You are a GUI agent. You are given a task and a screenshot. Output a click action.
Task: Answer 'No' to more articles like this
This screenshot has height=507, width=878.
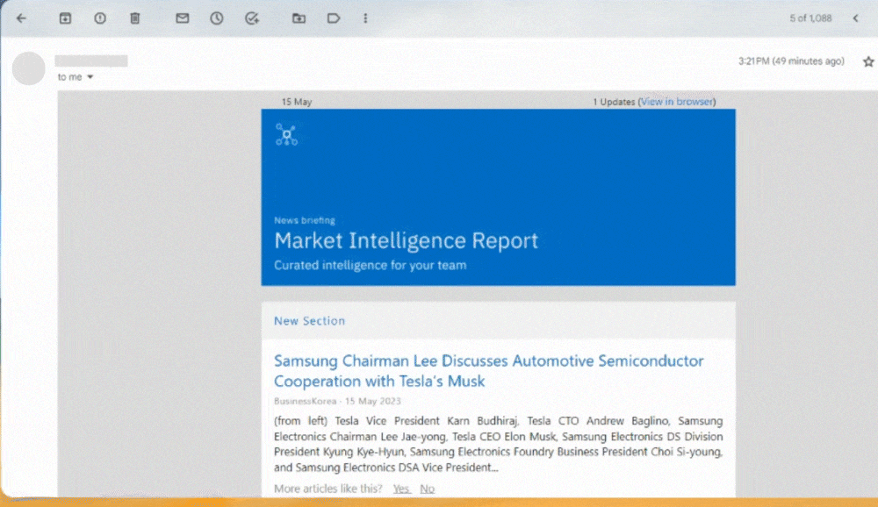(428, 489)
